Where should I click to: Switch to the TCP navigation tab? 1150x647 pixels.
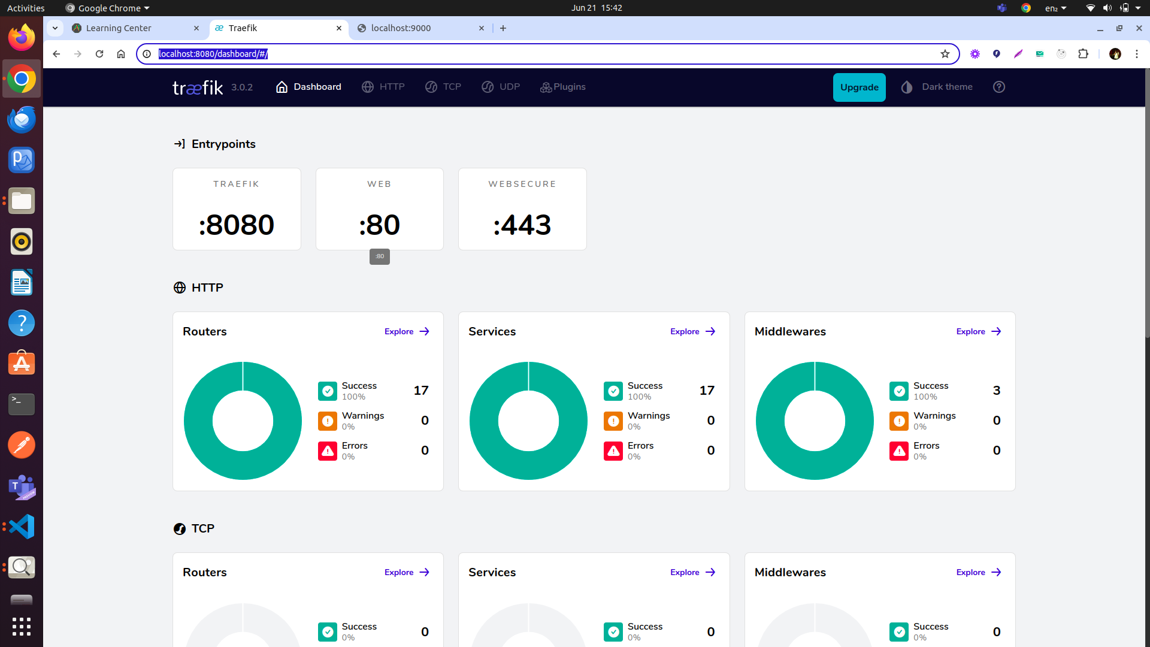(443, 87)
